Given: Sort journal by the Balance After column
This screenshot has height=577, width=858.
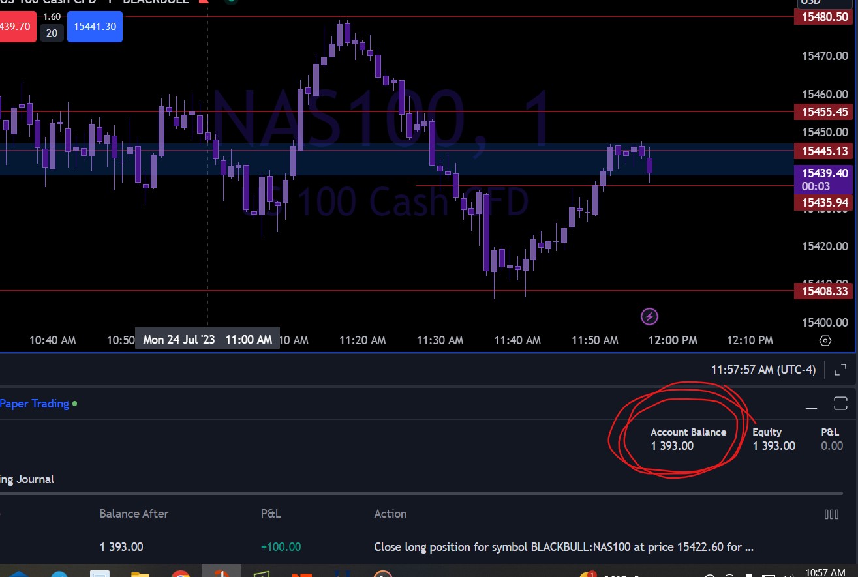Looking at the screenshot, I should pyautogui.click(x=134, y=514).
